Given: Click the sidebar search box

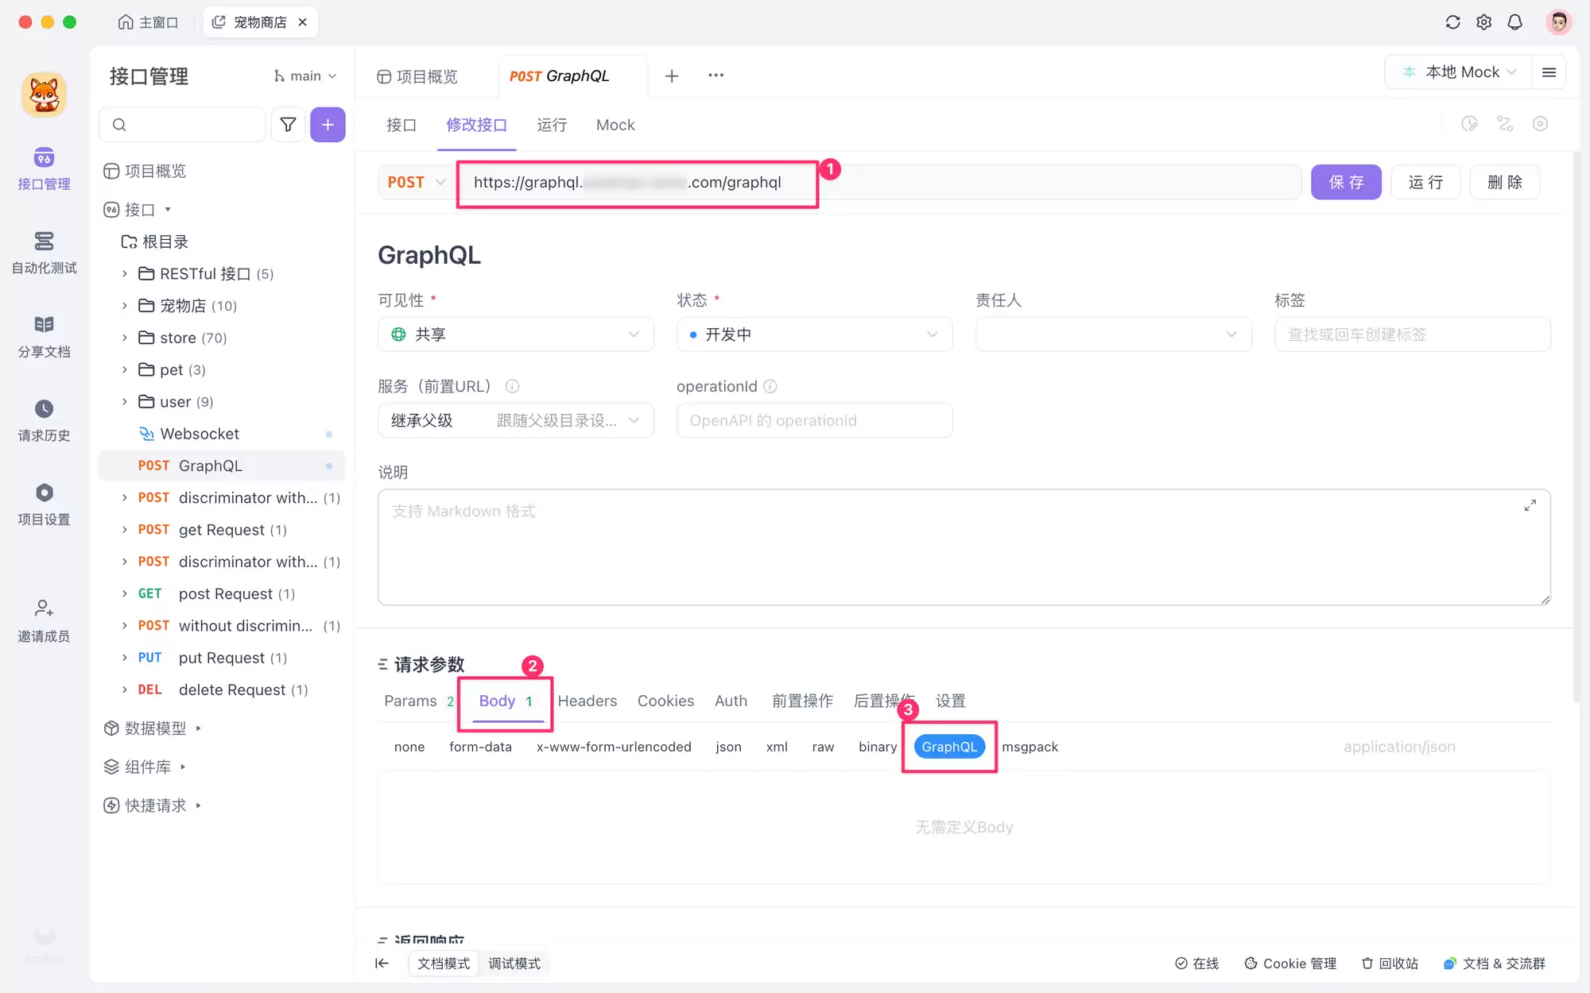Looking at the screenshot, I should pyautogui.click(x=183, y=124).
